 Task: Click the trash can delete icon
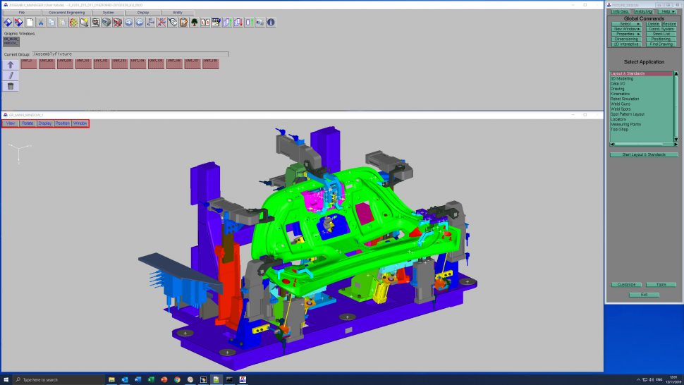click(x=11, y=86)
